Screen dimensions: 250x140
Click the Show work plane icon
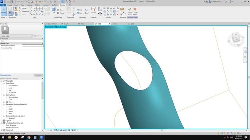[61, 10]
